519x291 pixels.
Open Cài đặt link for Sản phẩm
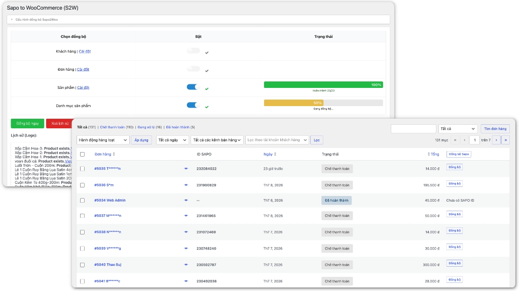click(84, 87)
